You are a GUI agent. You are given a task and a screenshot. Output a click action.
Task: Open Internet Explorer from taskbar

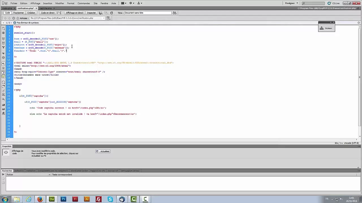pos(29,199)
